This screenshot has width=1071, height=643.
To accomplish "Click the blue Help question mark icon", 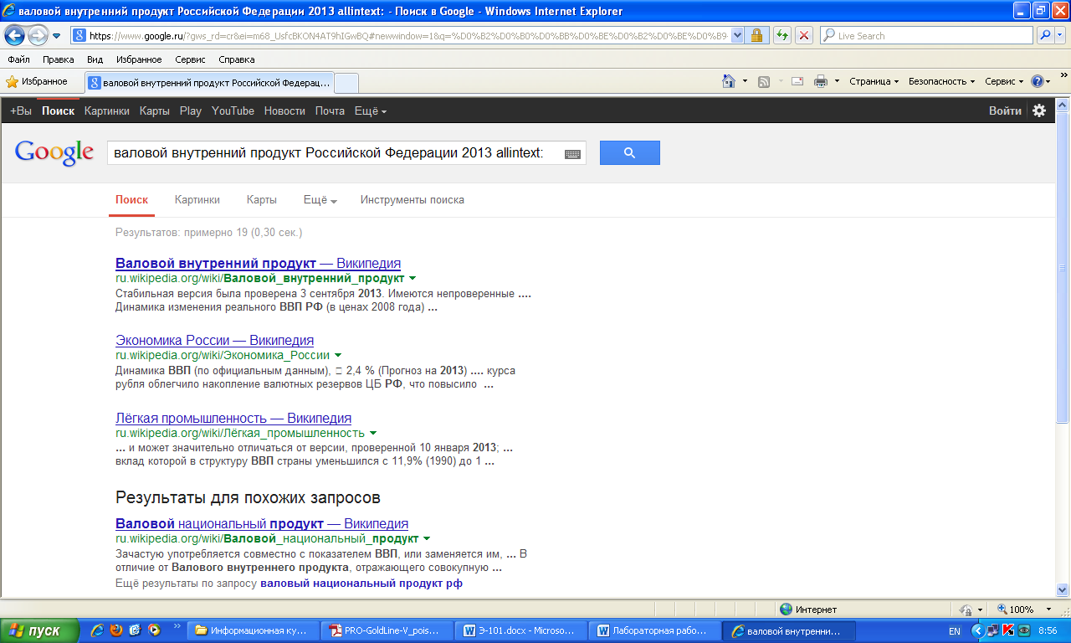I will point(1038,81).
